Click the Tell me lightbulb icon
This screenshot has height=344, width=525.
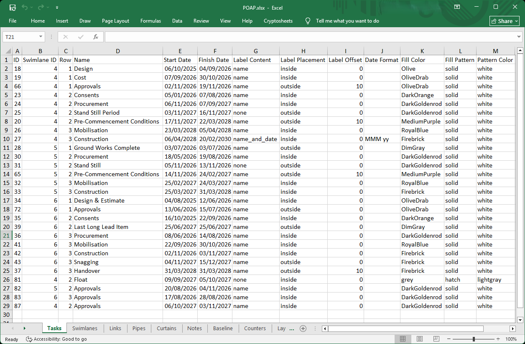click(308, 21)
